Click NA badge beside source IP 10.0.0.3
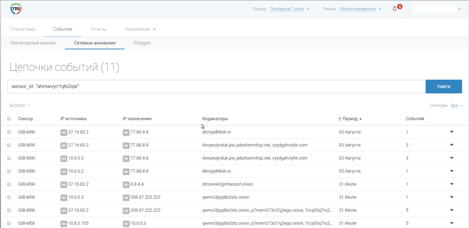Screen dimensions: 469x228 [x=64, y=197]
